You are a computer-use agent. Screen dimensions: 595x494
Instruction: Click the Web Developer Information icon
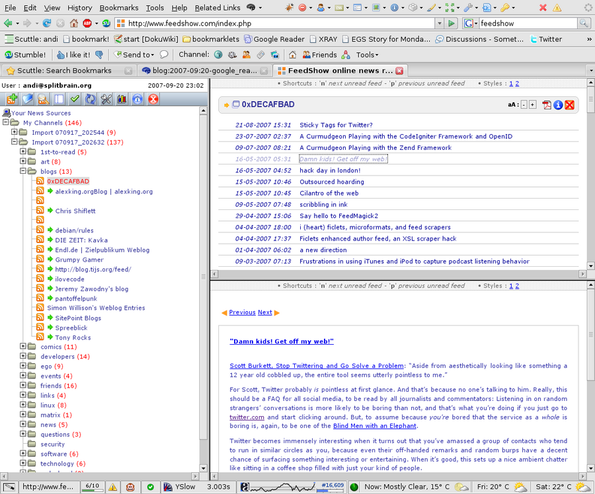(x=394, y=7)
